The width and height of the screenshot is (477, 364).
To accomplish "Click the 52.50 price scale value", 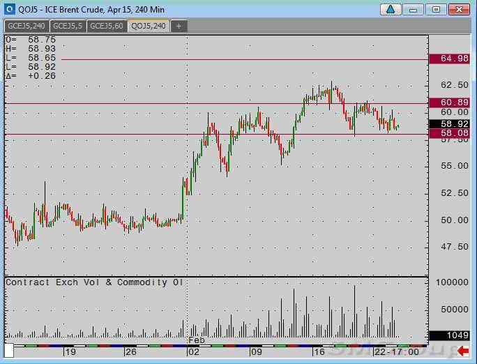I will (x=455, y=193).
